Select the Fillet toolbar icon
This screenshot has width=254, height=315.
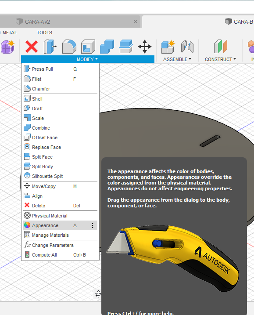69,47
